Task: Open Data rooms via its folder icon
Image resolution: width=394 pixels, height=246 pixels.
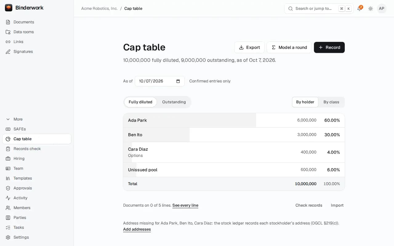Action: [8, 32]
